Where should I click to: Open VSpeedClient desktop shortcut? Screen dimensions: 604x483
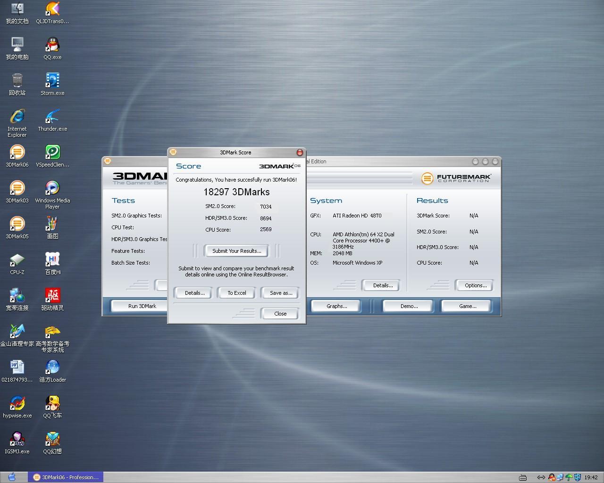[x=52, y=156]
